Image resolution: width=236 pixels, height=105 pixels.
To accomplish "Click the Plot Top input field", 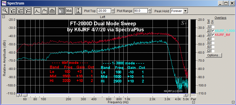I will [x=104, y=11].
